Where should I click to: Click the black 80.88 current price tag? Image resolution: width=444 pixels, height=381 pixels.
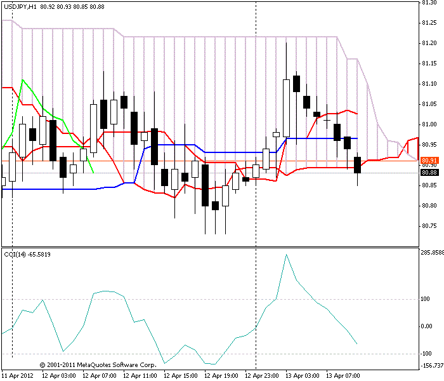(429, 172)
